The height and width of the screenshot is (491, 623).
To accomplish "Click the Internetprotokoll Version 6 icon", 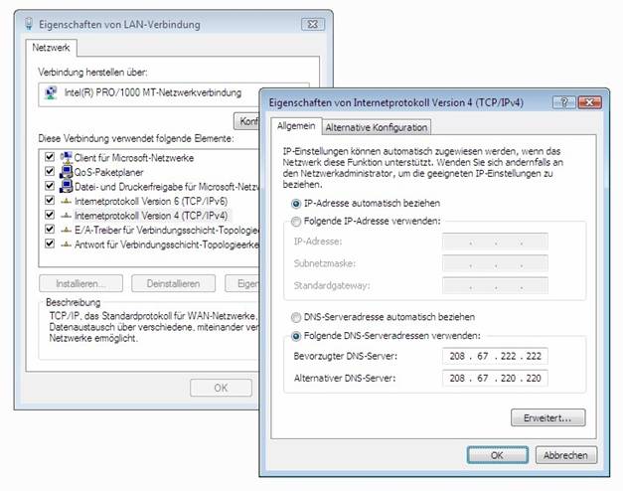I will pos(67,200).
